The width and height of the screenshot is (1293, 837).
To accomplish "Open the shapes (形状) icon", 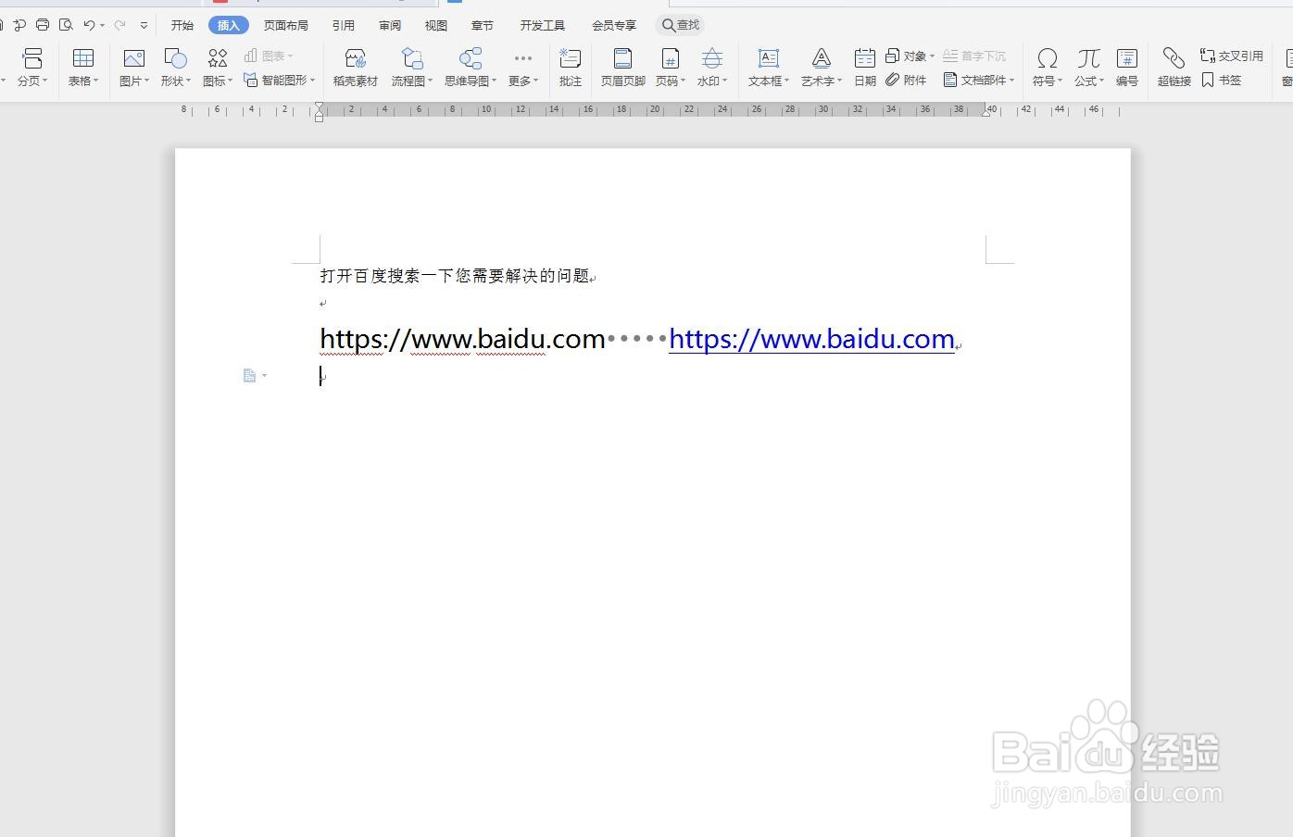I will [175, 59].
